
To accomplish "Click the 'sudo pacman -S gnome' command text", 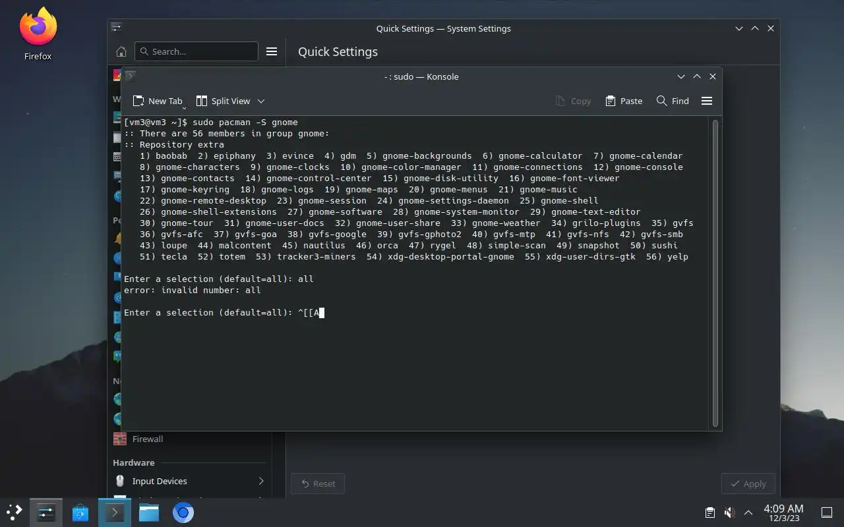I will (x=245, y=122).
